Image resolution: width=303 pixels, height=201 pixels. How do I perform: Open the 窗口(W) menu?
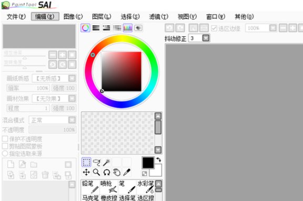click(216, 17)
